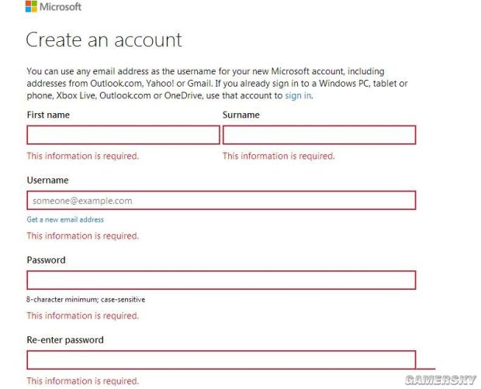The width and height of the screenshot is (481, 389).
Task: Focus the Surname input field
Action: pyautogui.click(x=319, y=135)
